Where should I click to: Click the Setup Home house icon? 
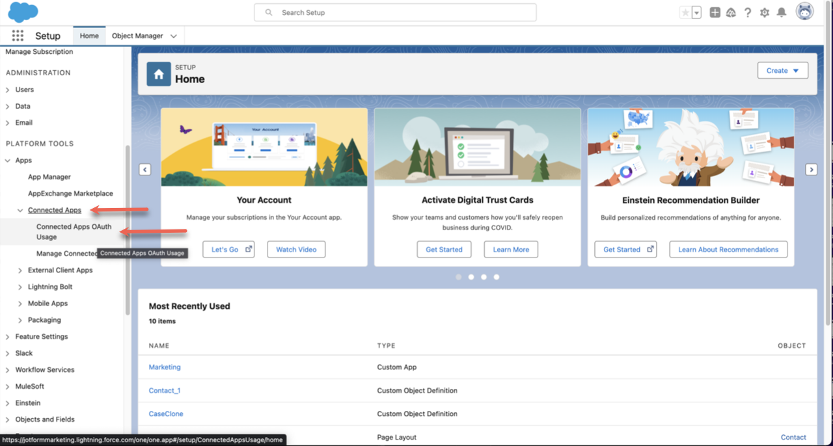point(159,74)
